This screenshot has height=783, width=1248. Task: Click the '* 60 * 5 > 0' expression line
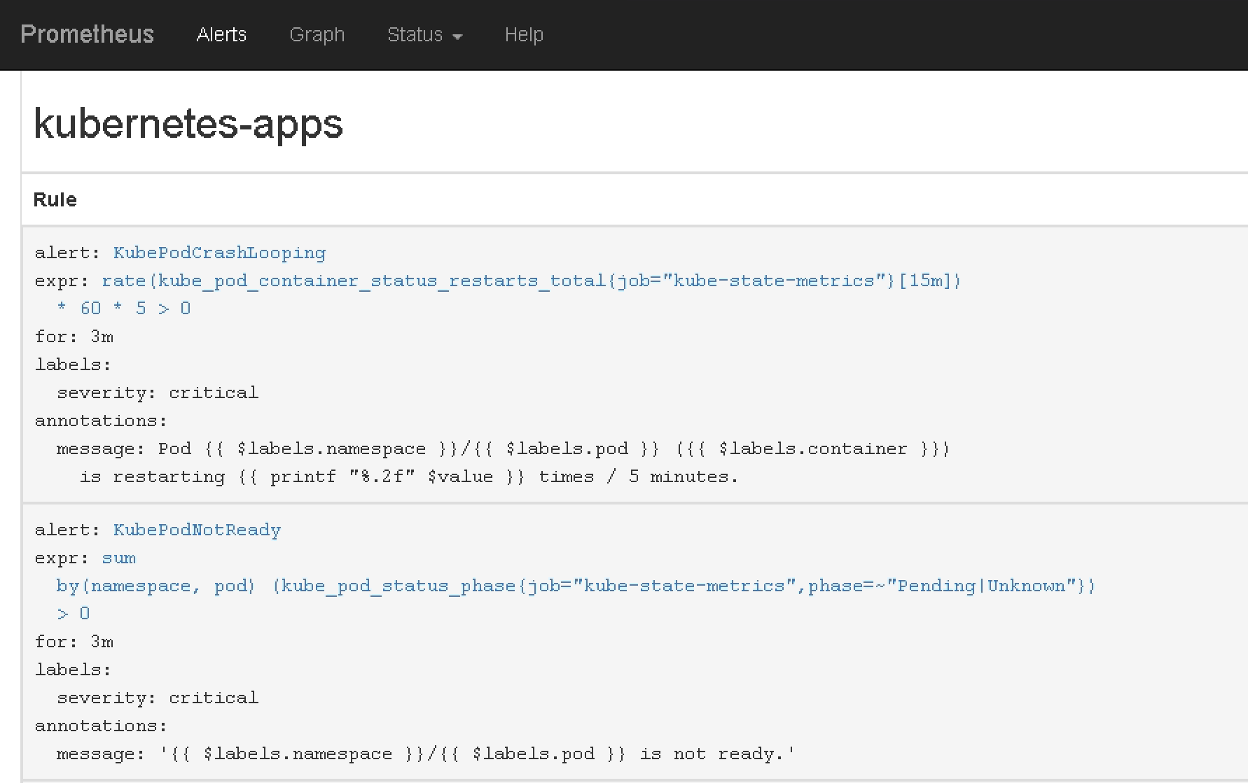point(123,309)
